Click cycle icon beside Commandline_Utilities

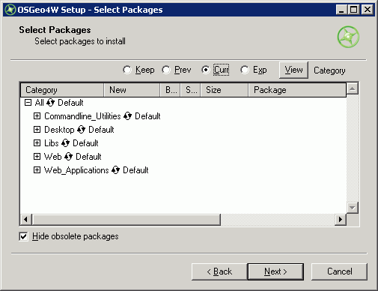coord(128,116)
